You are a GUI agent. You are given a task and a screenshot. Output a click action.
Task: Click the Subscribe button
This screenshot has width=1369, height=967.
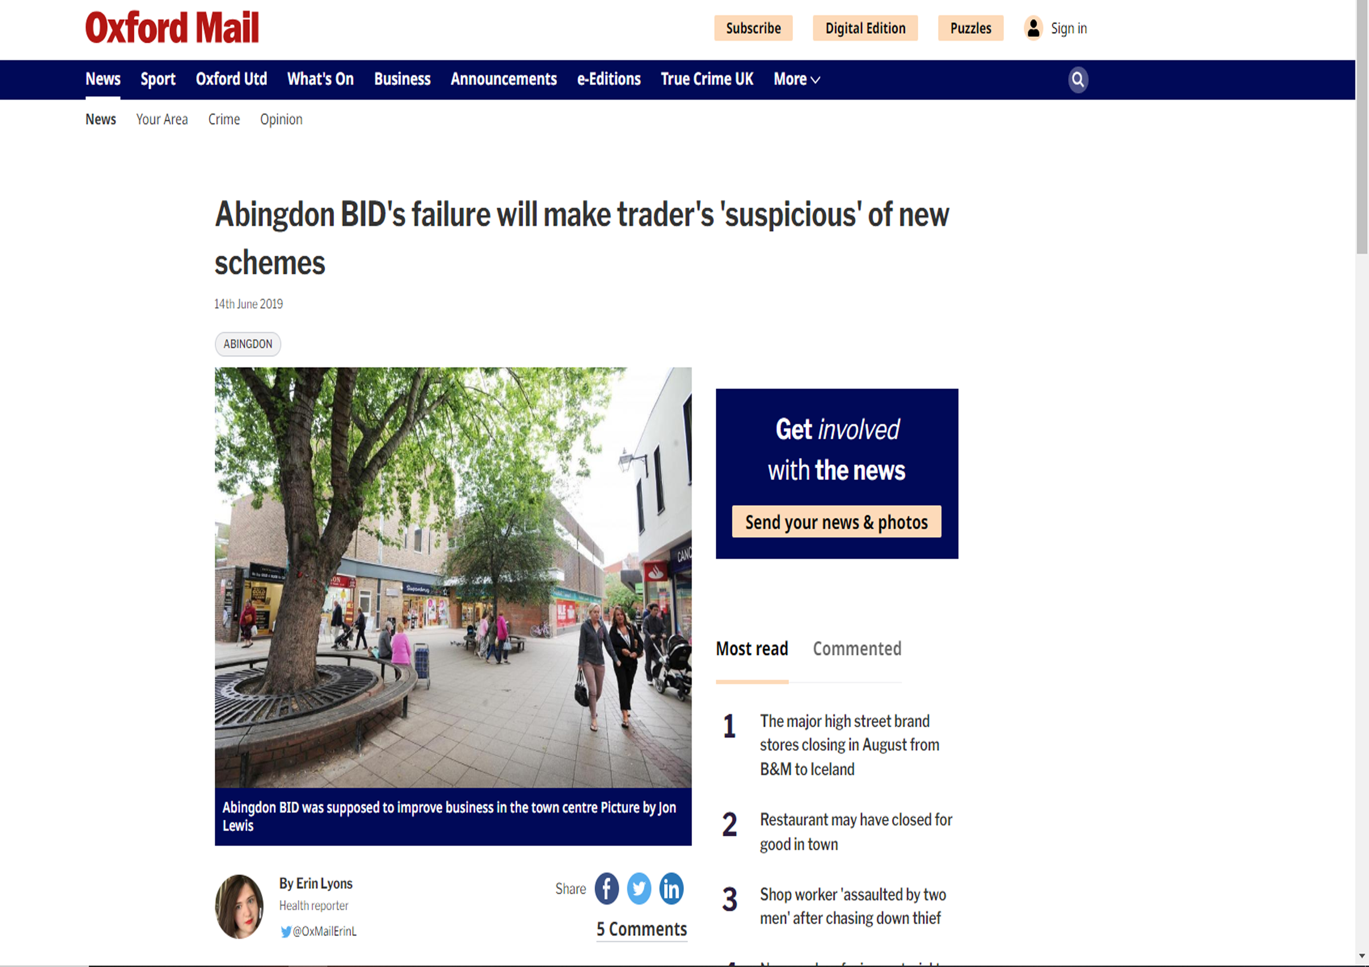(x=753, y=28)
